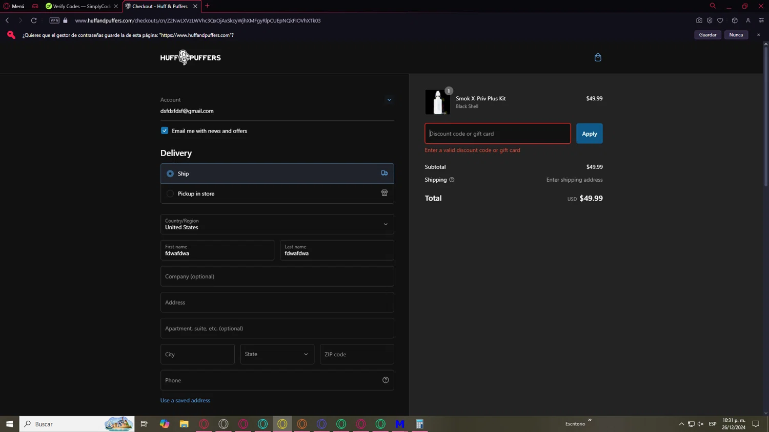Click the heart bookmark icon in address bar
Screen dimensions: 769x432
[720, 20]
